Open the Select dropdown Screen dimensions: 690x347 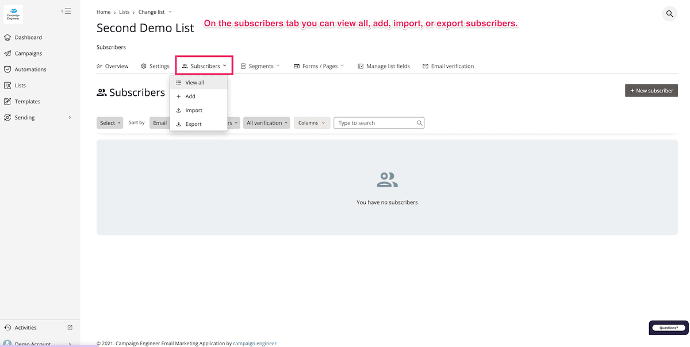coord(110,123)
